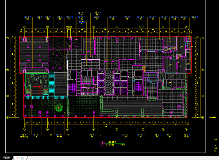Select the red square pavilion outline in the courtyard
Image resolution: width=219 pixels, height=160 pixels.
click(x=37, y=90)
